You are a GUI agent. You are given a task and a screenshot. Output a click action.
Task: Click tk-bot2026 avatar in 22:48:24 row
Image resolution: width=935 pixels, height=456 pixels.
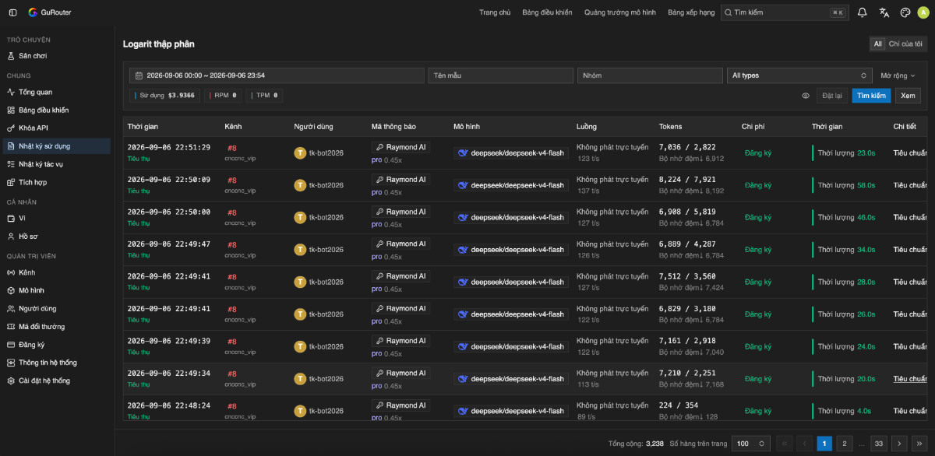(x=300, y=411)
